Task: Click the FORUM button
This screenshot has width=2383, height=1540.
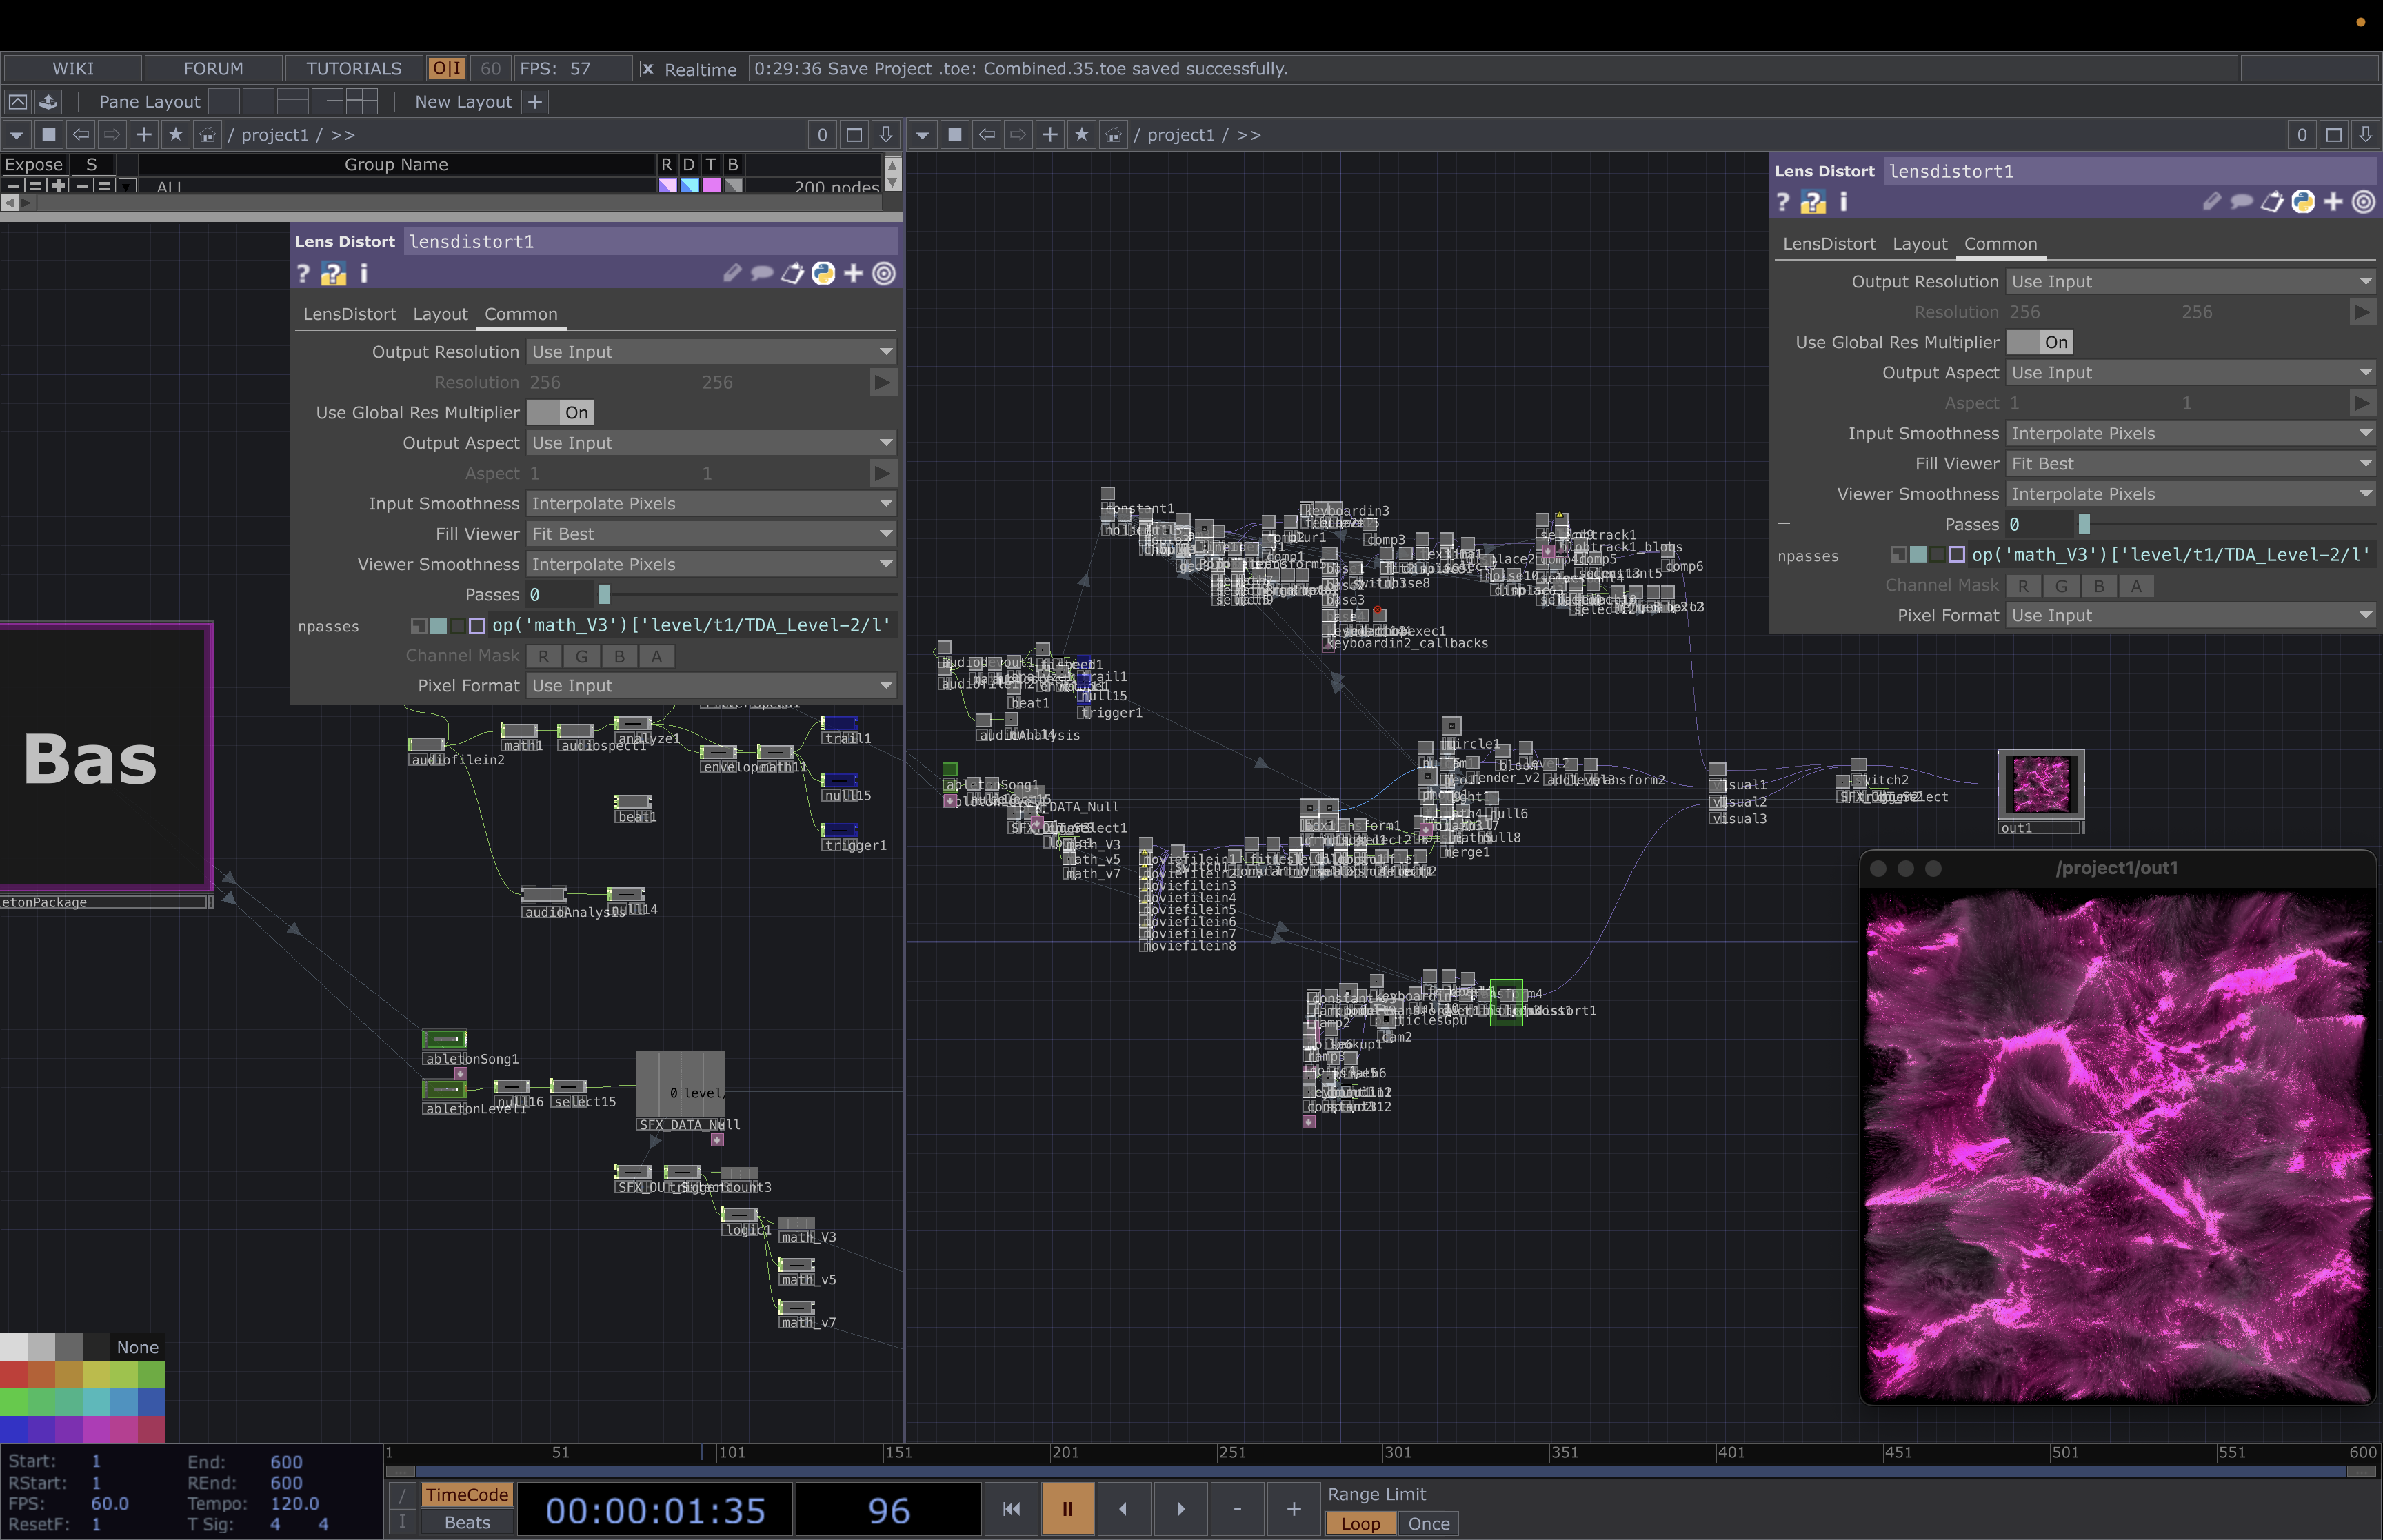Action: (x=213, y=68)
